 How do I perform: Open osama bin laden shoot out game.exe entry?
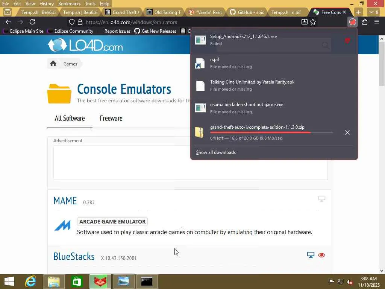tap(274, 108)
